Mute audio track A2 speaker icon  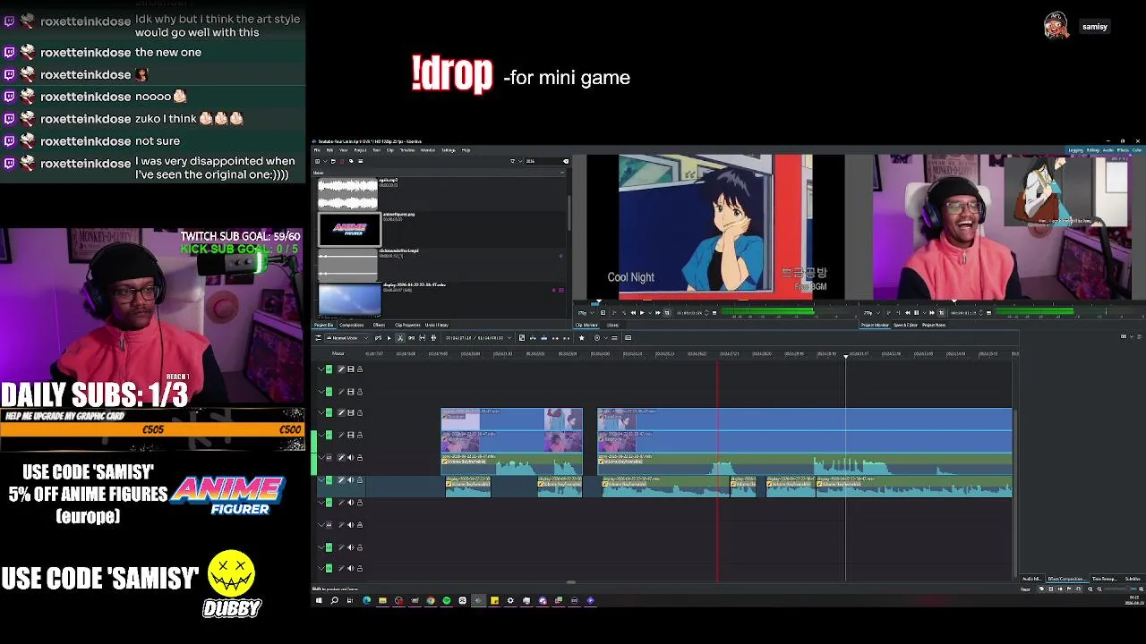(x=350, y=480)
